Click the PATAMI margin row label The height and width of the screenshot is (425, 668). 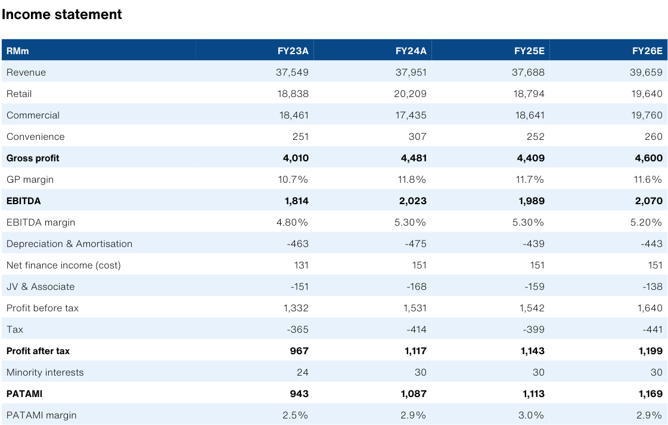pyautogui.click(x=42, y=415)
